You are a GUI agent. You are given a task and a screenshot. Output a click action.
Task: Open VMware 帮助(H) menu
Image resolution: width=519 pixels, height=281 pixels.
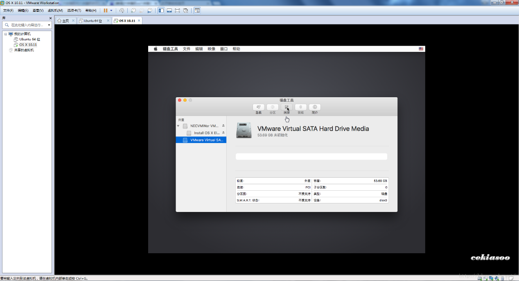(91, 10)
